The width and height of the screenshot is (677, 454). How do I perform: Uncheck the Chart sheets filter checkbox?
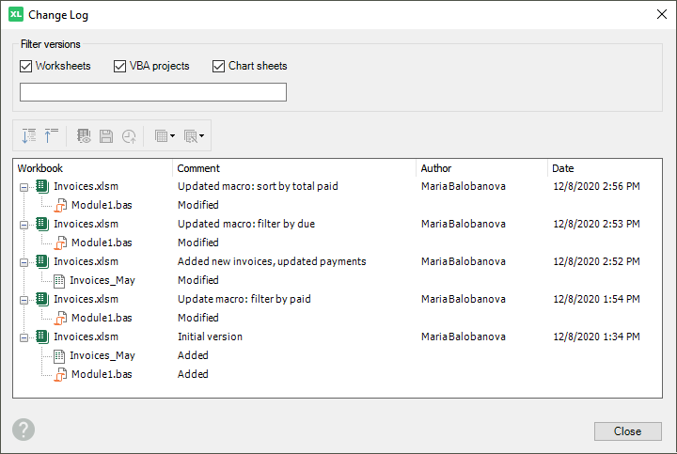tap(218, 66)
